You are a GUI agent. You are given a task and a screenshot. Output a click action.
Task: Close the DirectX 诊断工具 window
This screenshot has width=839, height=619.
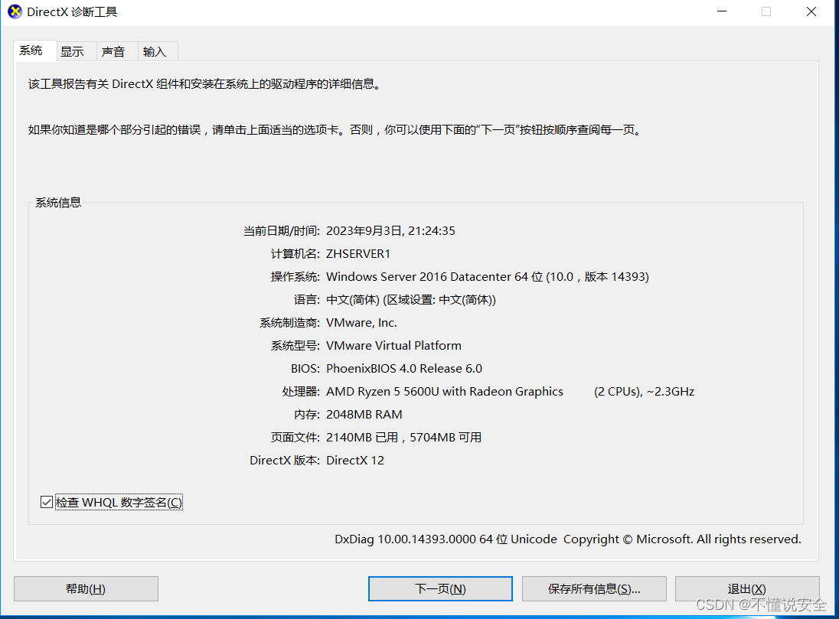[811, 11]
